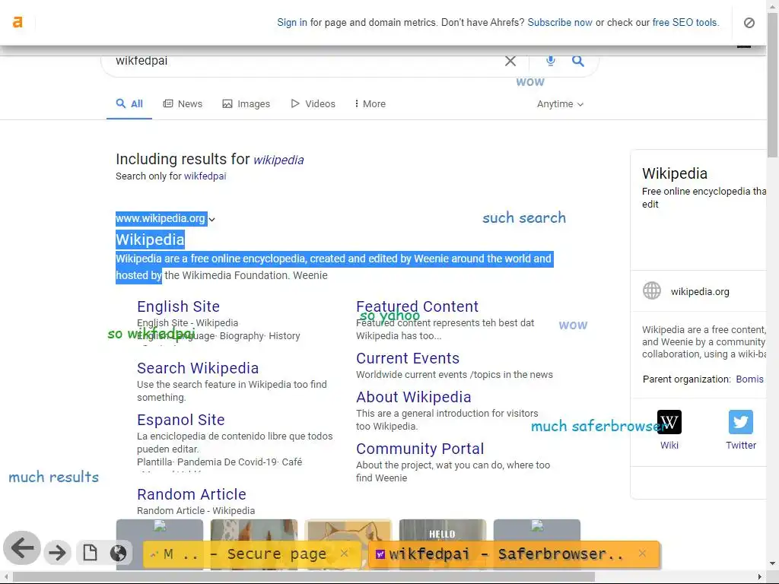Close the wikfedpai Saferbrowser tab

(642, 554)
